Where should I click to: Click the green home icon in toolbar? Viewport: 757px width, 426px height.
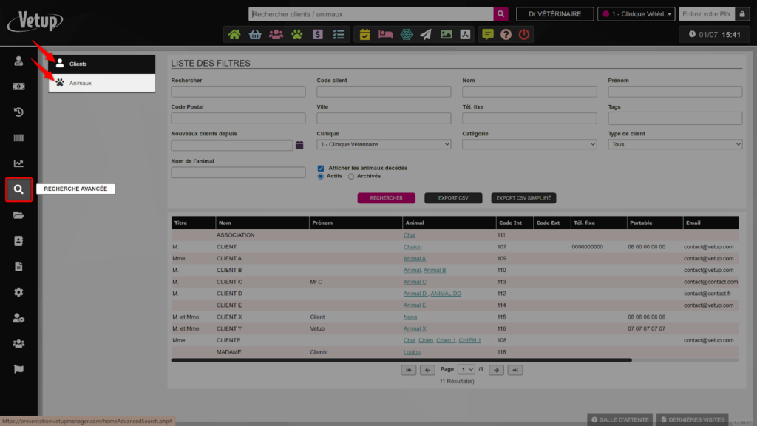234,34
